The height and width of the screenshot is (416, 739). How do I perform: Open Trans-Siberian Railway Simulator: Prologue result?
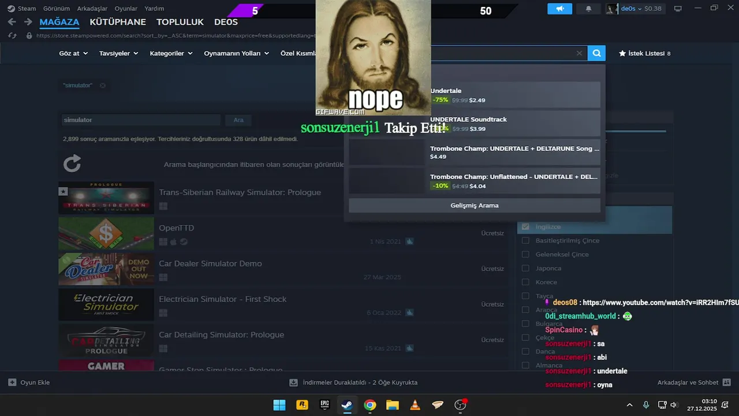283,198
